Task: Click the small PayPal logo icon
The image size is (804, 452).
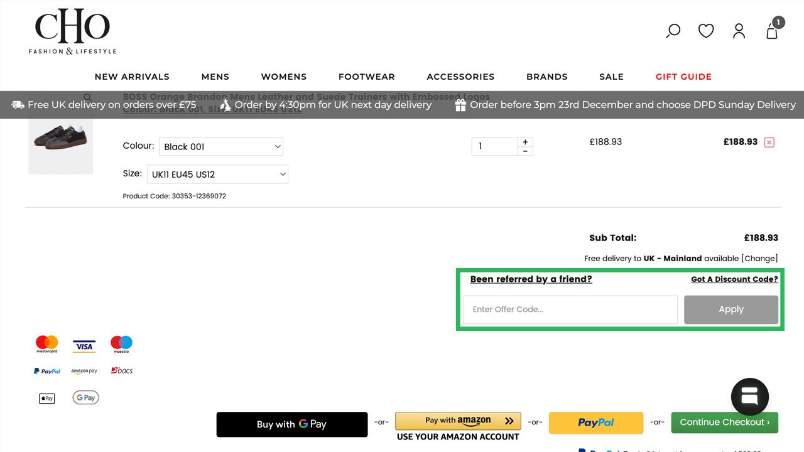Action: click(47, 371)
